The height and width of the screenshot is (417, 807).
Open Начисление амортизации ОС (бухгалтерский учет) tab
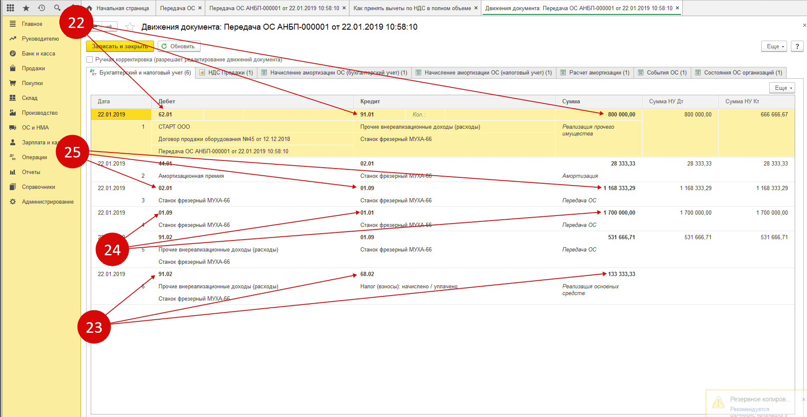[x=334, y=73]
